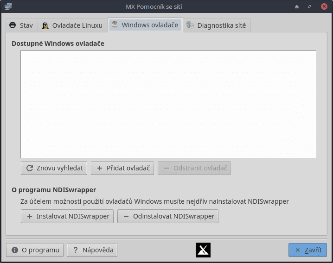Click the Znovu vyhledat button
Screen dimensions: 333x263
54,168
